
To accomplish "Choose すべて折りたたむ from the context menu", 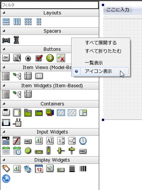I will click(103, 51).
